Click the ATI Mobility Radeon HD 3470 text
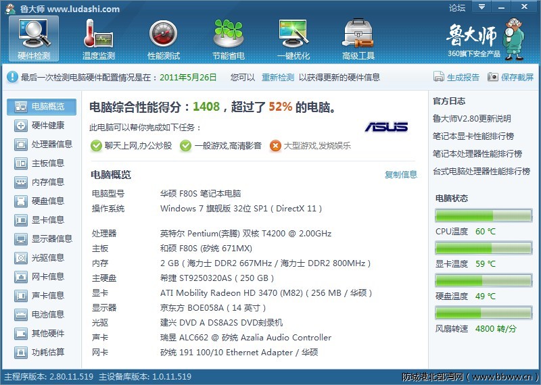541x385 pixels. coord(266,293)
